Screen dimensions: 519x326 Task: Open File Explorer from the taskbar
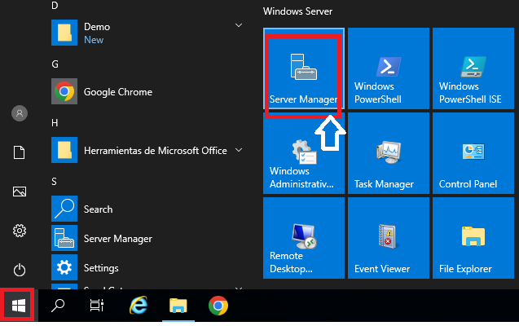[178, 305]
